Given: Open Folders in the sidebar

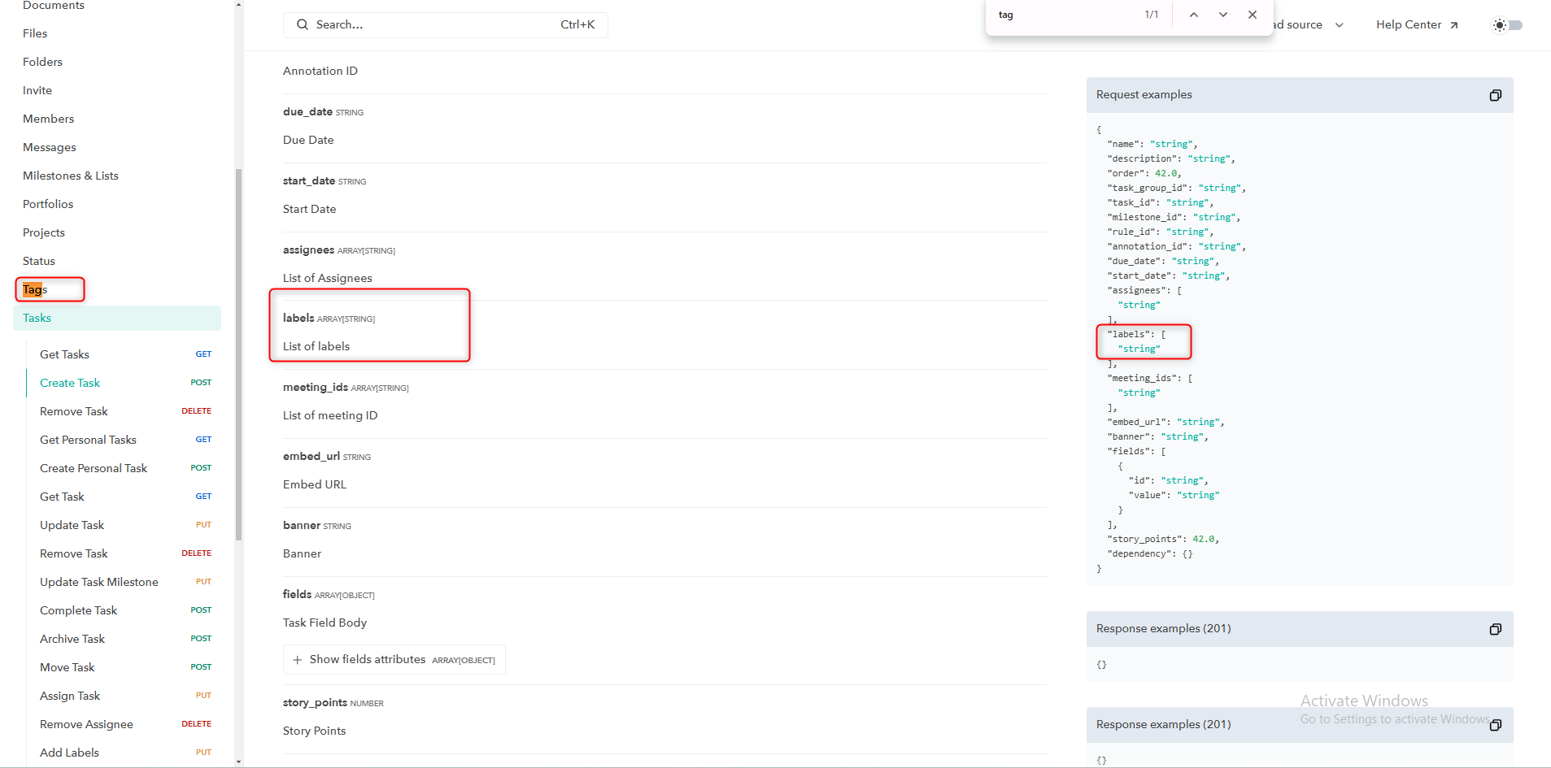Looking at the screenshot, I should pyautogui.click(x=42, y=62).
